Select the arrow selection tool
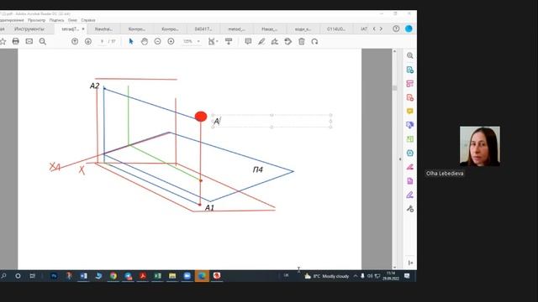 pyautogui.click(x=131, y=41)
